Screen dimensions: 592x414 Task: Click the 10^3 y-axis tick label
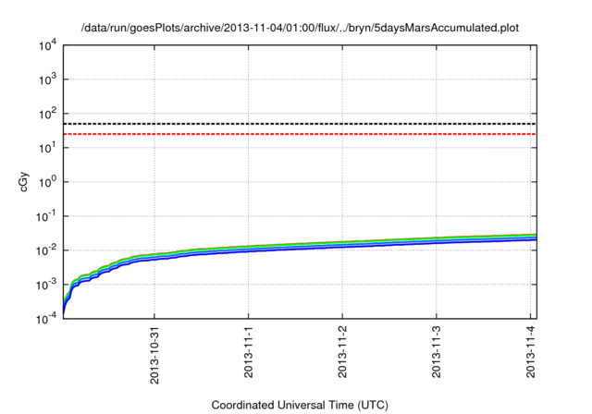[48, 79]
